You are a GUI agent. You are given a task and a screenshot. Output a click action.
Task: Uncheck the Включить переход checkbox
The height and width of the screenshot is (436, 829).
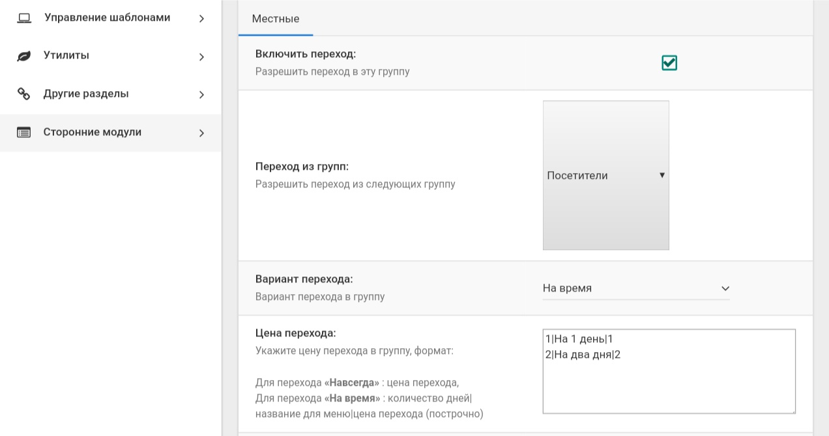pyautogui.click(x=669, y=63)
